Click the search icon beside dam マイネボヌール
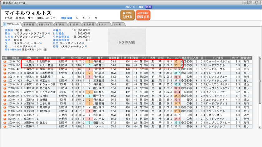 [x=35, y=46]
